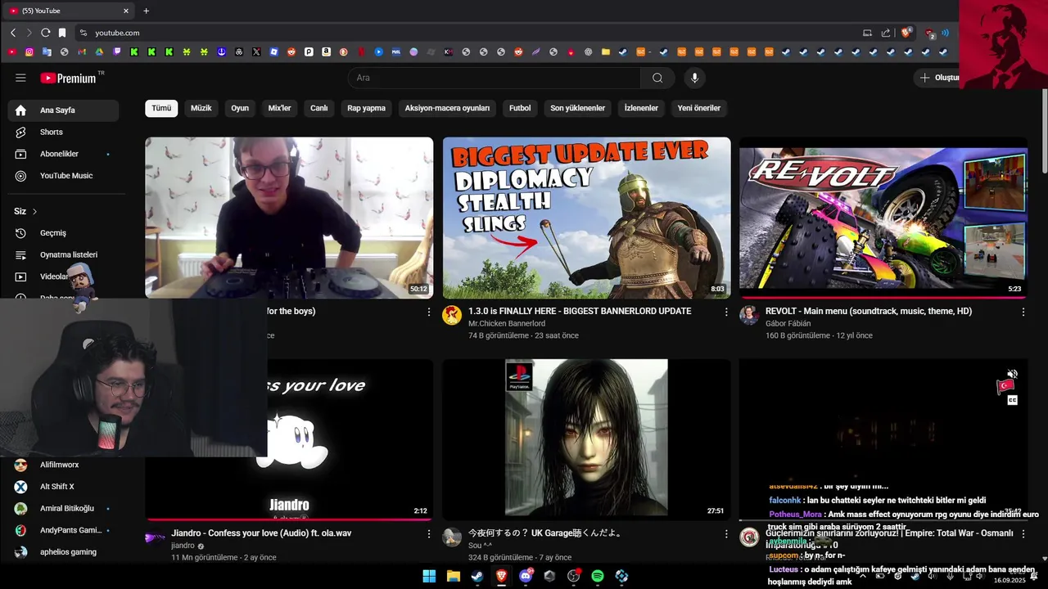Open Ana Sayfa home link
This screenshot has height=589, width=1048.
[x=63, y=110]
